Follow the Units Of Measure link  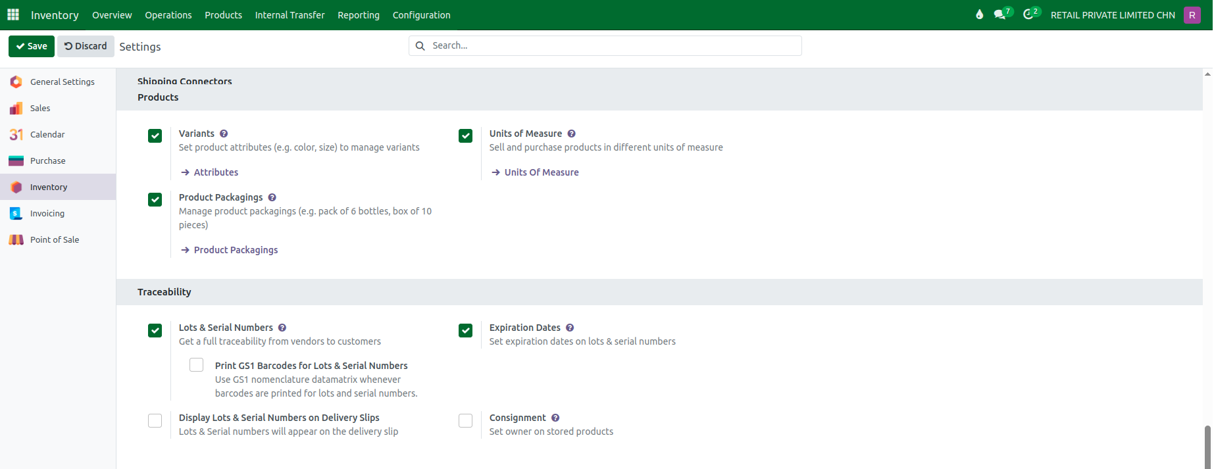pos(542,172)
